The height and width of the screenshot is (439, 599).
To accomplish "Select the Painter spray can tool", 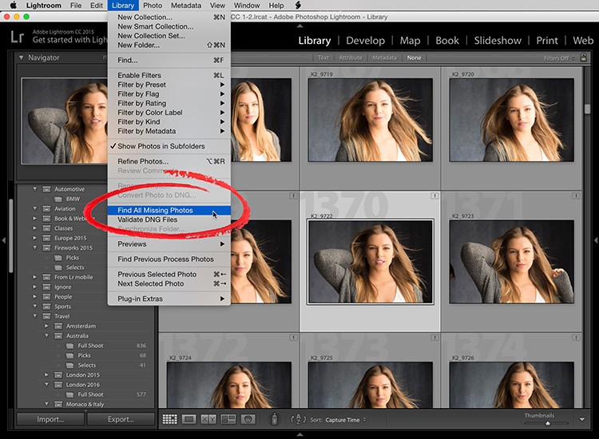I will tap(274, 419).
